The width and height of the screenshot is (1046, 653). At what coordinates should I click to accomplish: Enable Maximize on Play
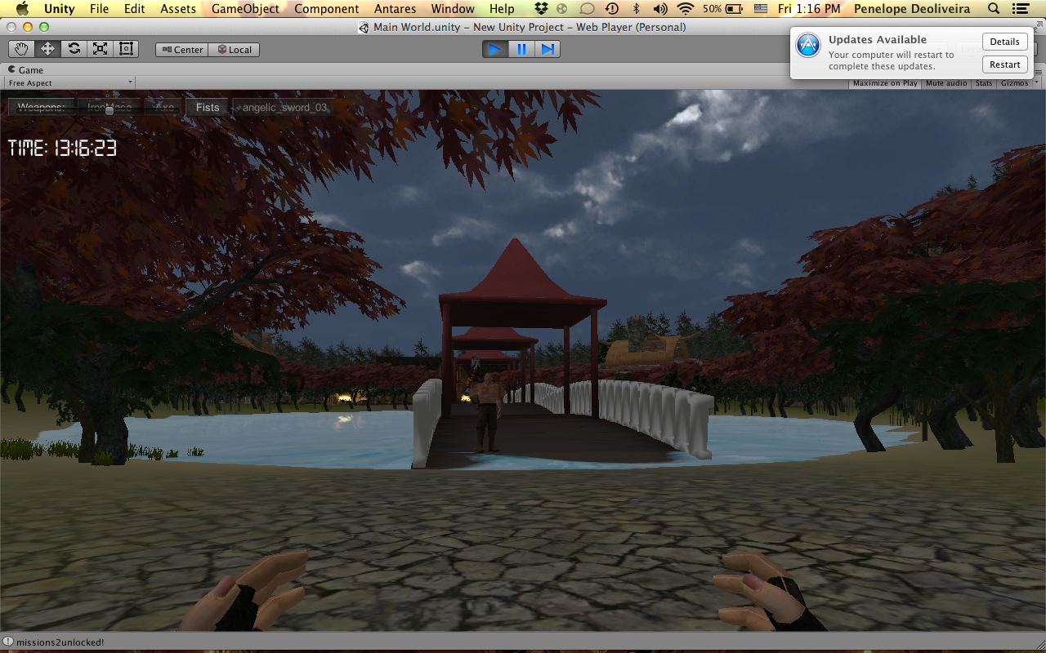(x=885, y=83)
